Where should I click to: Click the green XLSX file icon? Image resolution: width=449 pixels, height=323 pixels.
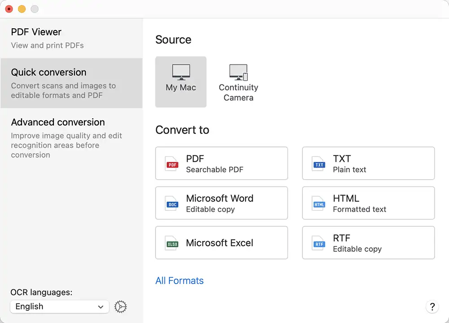tap(172, 243)
